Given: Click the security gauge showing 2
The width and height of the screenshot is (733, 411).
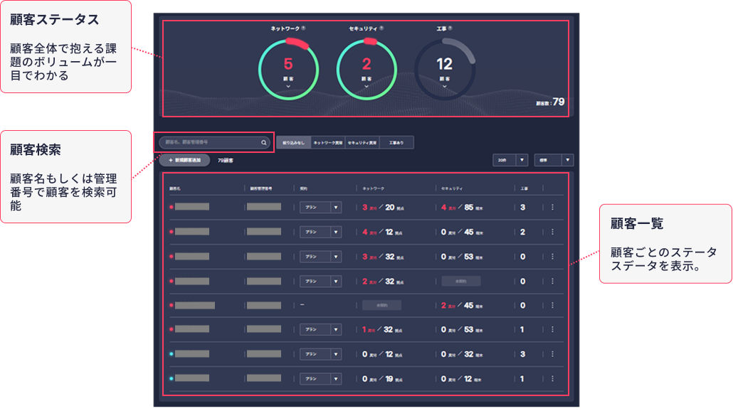Looking at the screenshot, I should 366,70.
